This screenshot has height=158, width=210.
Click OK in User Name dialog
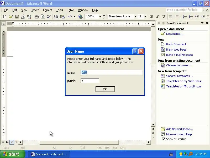tap(105, 89)
